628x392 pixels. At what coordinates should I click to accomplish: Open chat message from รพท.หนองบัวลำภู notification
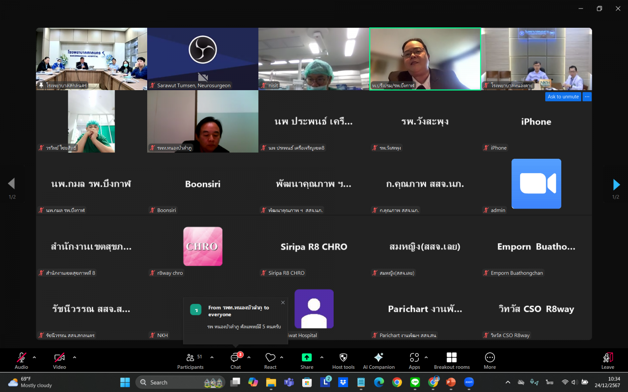click(235, 321)
